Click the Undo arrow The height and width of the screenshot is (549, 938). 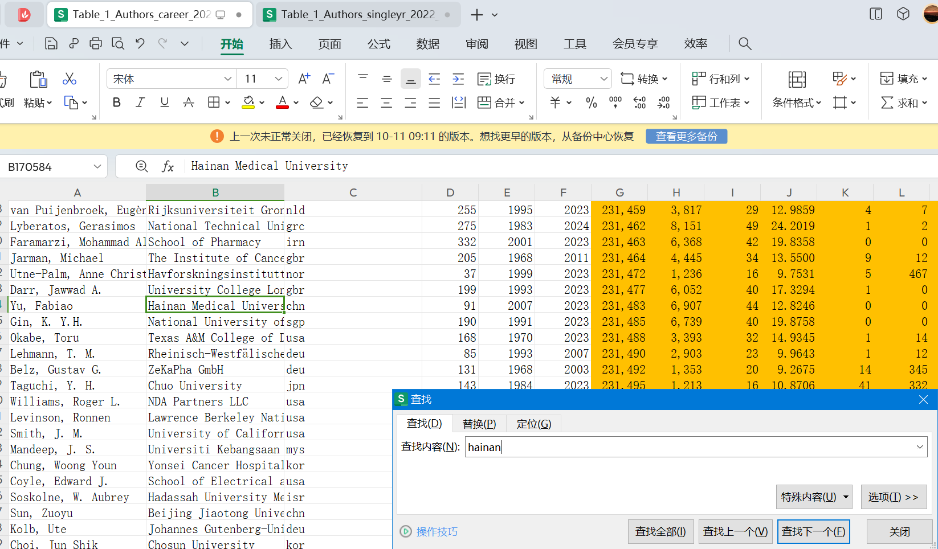coord(140,44)
